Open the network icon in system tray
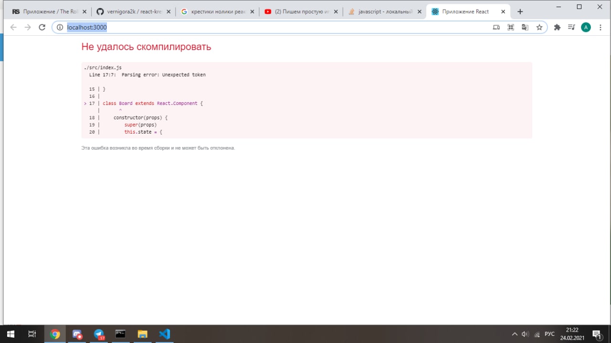The height and width of the screenshot is (343, 611). coord(537,334)
